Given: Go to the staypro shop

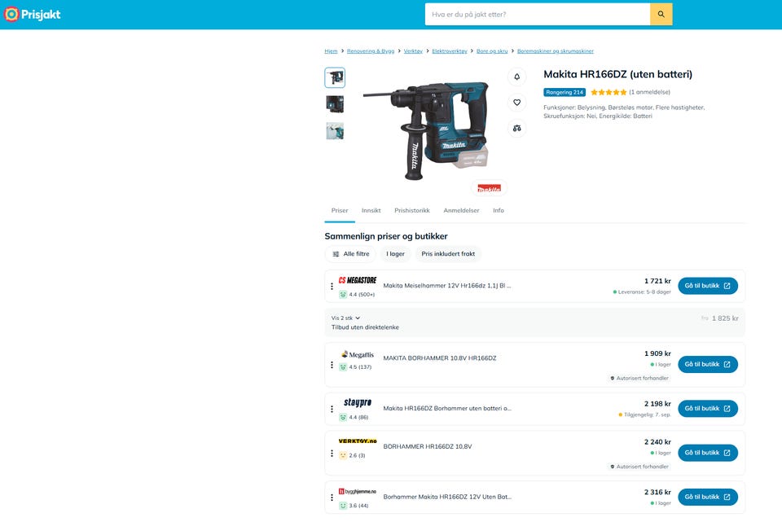Looking at the screenshot, I should point(708,408).
